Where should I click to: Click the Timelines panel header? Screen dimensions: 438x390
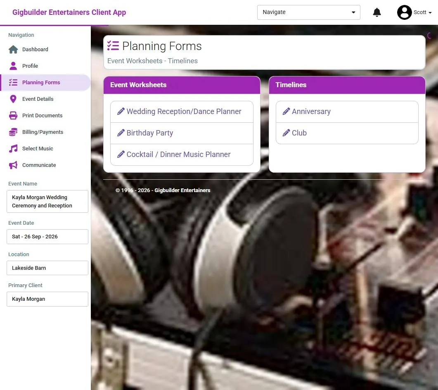coord(347,85)
